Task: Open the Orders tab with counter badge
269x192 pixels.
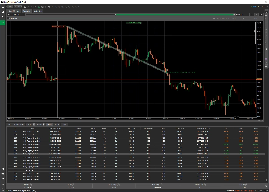Action: pos(41,124)
